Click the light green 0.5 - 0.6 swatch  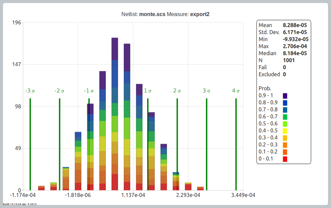pyautogui.click(x=285, y=124)
